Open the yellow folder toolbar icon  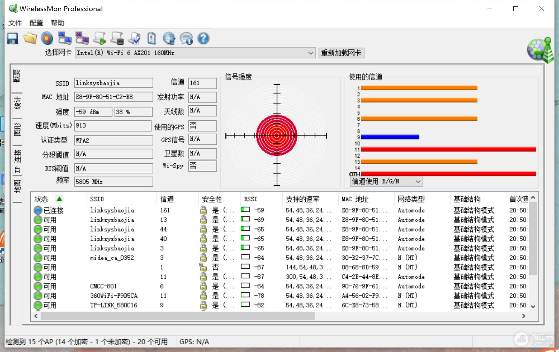coord(30,39)
